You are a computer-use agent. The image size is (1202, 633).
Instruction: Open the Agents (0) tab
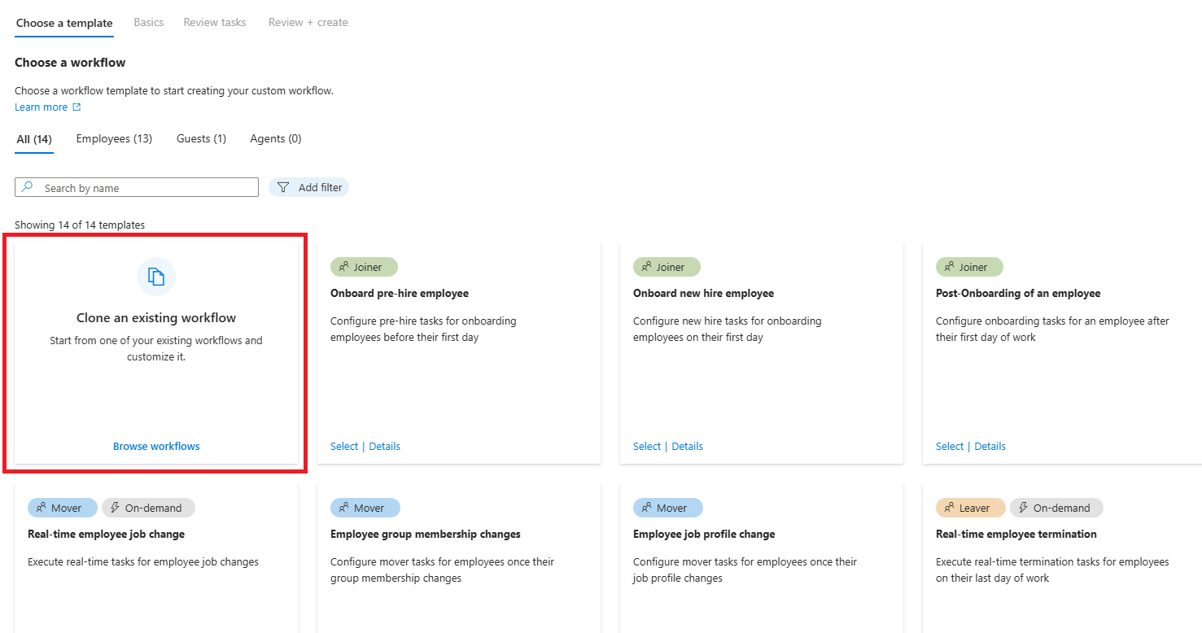tap(276, 139)
